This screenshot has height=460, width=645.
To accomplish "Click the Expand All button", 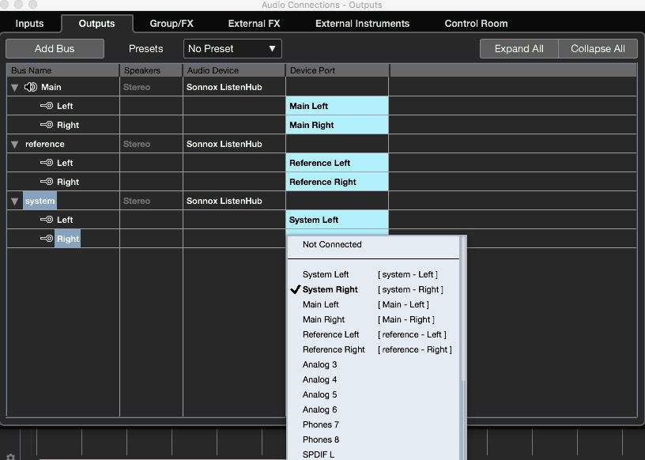I will coord(519,48).
